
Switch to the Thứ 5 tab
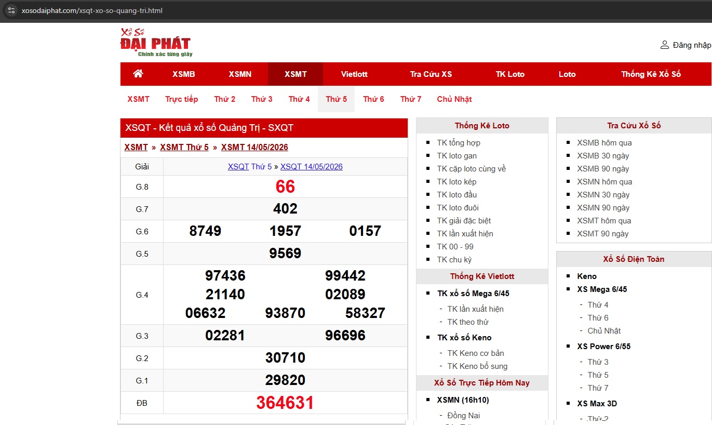[337, 99]
